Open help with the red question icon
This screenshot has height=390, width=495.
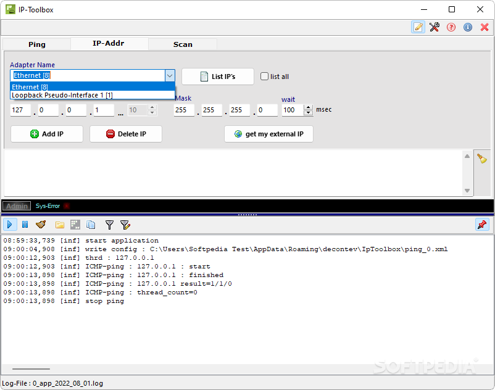(451, 27)
